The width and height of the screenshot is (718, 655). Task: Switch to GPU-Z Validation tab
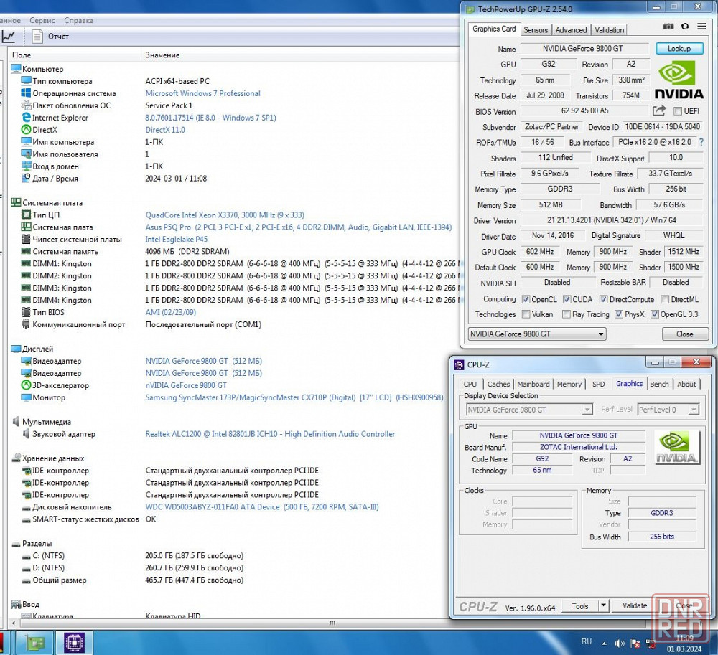pyautogui.click(x=609, y=29)
